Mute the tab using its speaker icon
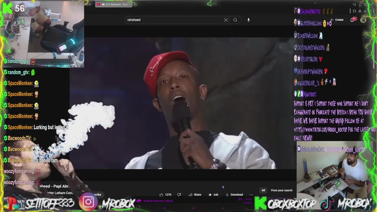Screen dimensions: 377x212 103,4
